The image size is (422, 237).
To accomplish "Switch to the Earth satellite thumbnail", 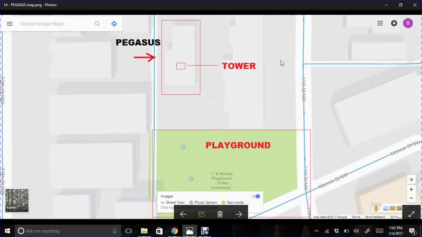I will coord(17,200).
